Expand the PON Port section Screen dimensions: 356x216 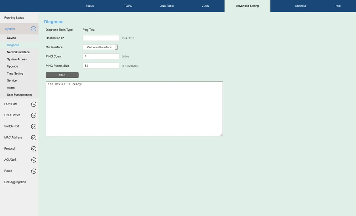pos(33,104)
